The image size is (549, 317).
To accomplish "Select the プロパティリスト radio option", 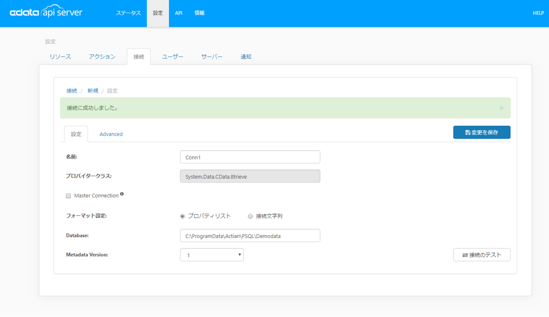I will point(183,216).
